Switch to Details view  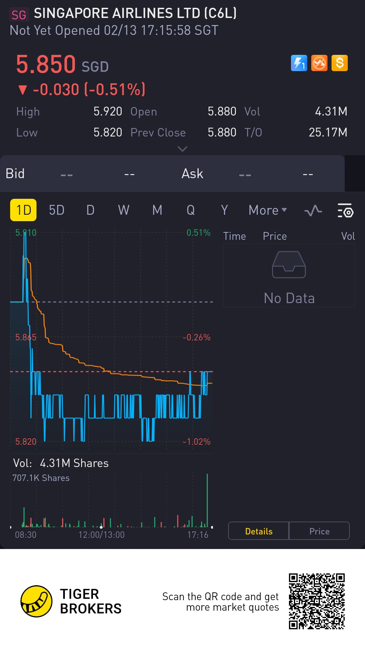coord(259,531)
